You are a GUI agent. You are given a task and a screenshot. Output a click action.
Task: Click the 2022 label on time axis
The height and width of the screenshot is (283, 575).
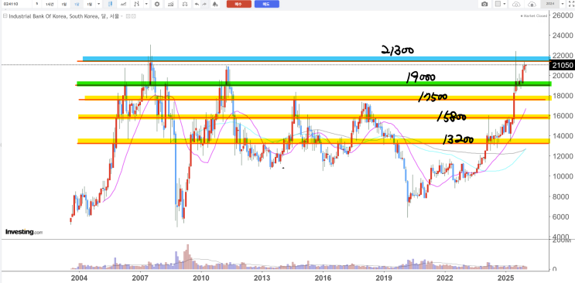pyautogui.click(x=446, y=278)
